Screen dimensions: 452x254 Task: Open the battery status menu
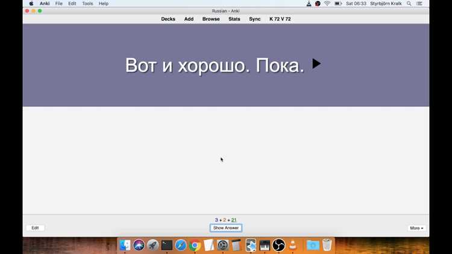coord(338,4)
